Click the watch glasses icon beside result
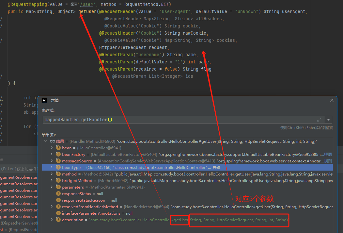The image size is (343, 233). click(x=52, y=141)
